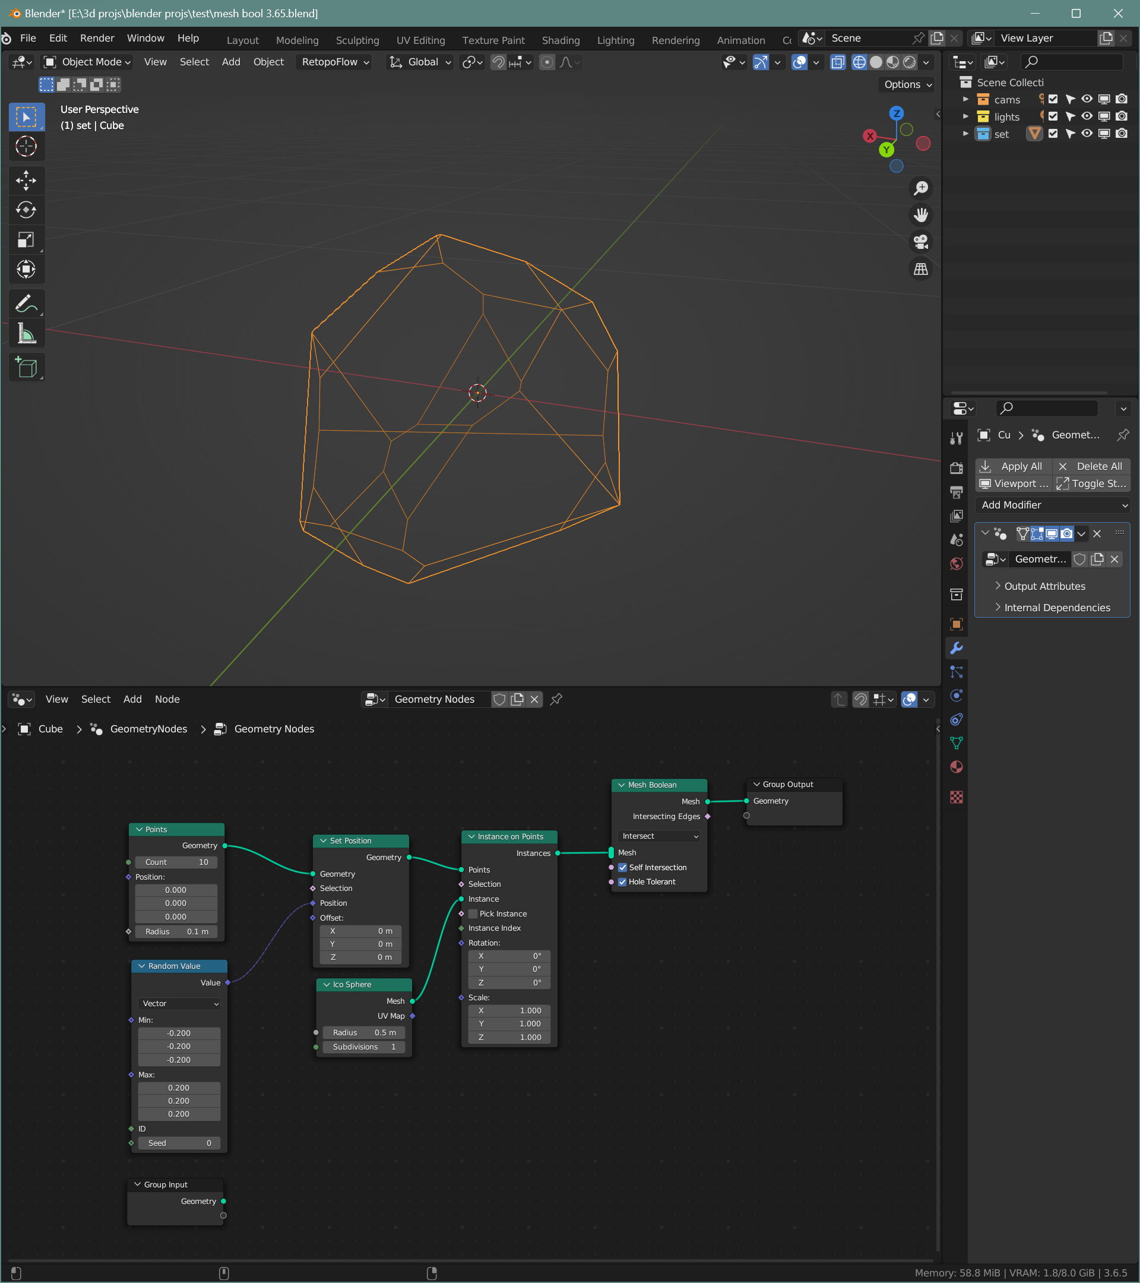Open the Global transform orientation dropdown

(x=420, y=62)
